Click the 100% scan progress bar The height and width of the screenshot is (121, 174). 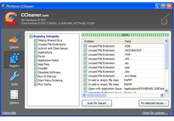tap(125, 35)
